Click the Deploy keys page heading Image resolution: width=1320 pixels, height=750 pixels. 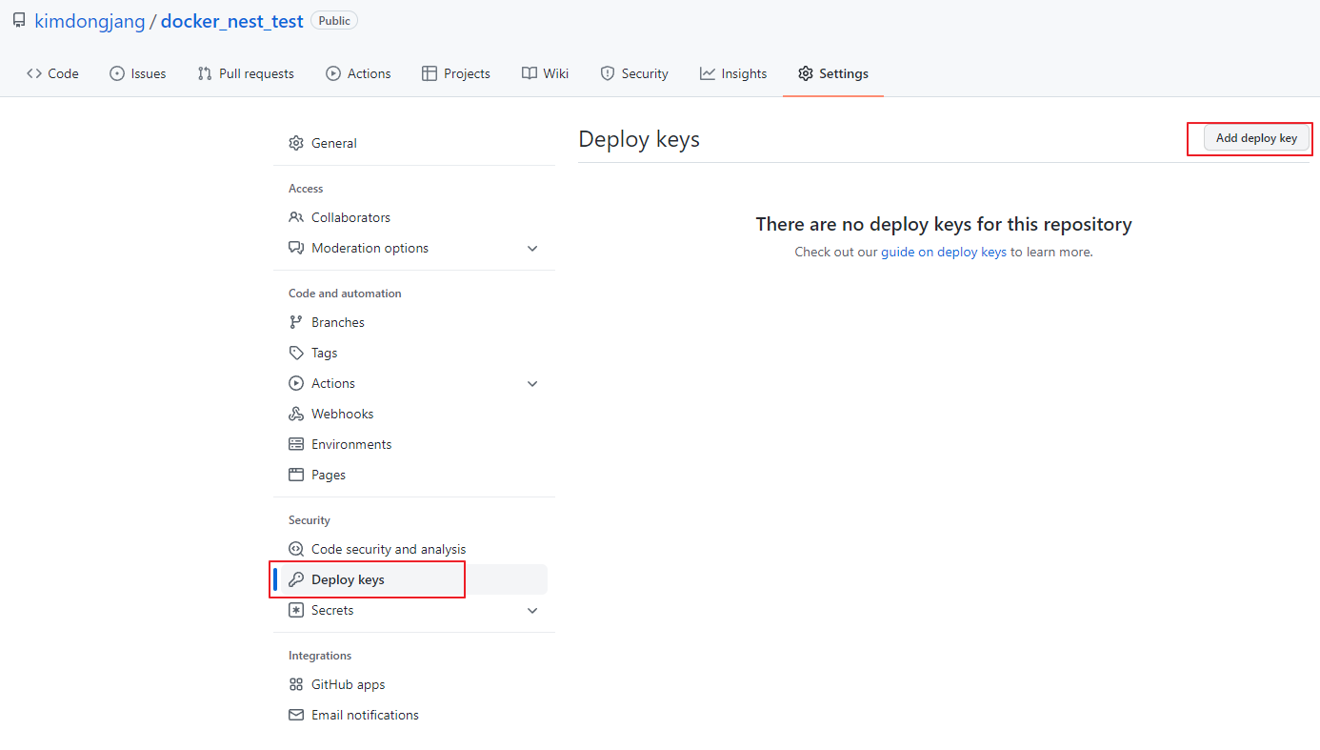(x=639, y=139)
